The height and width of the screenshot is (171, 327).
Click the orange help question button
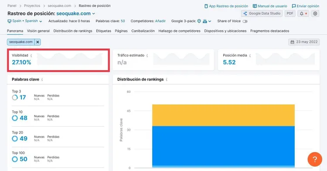[315, 159]
